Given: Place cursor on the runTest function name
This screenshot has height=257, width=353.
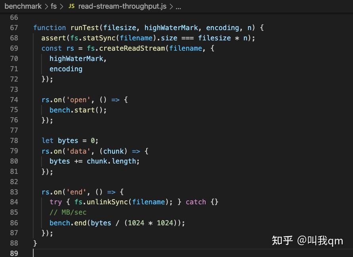Looking at the screenshot, I should (85, 28).
